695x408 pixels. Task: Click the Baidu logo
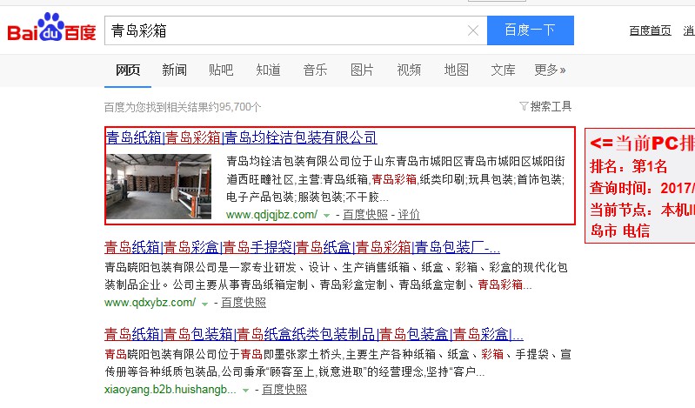click(52, 30)
